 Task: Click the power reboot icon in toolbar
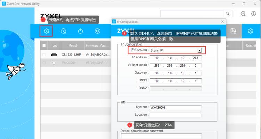tap(80, 31)
